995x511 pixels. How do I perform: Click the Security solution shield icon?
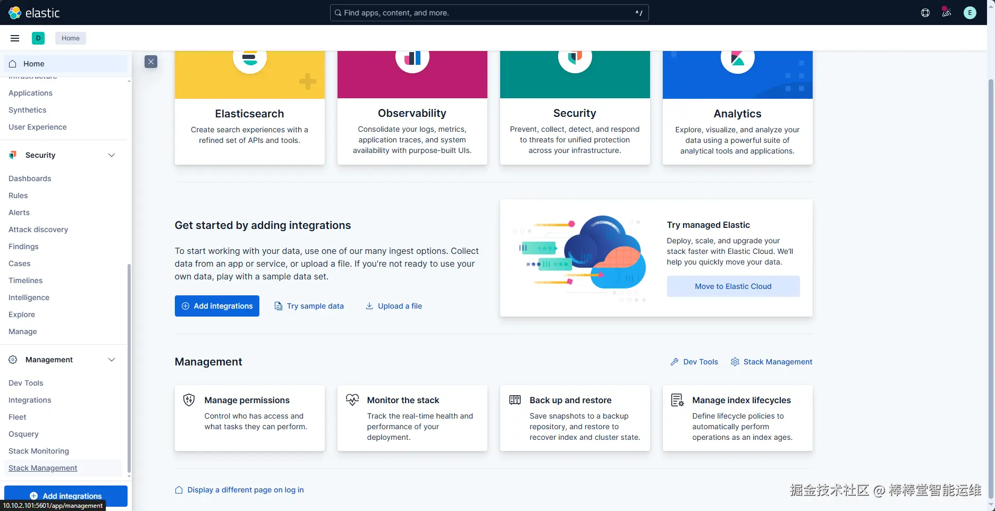coord(575,57)
